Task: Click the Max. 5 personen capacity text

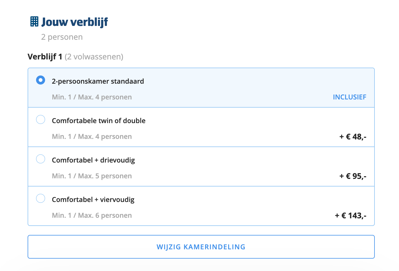Action: coord(105,176)
